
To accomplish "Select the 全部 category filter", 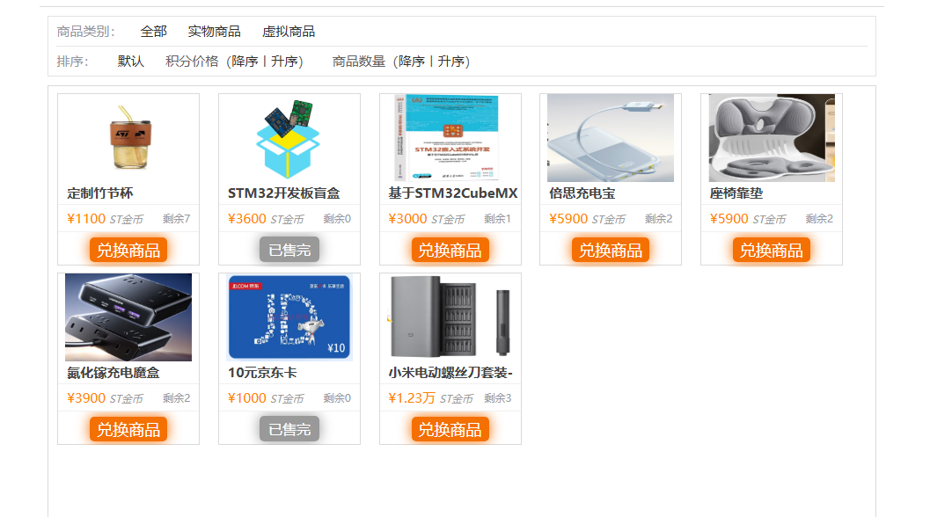I will click(153, 32).
